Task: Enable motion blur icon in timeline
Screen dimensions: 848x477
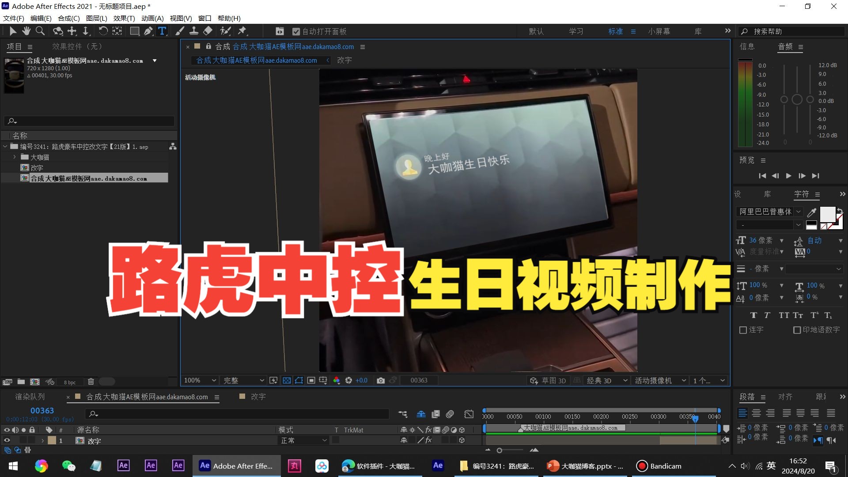Action: click(450, 414)
